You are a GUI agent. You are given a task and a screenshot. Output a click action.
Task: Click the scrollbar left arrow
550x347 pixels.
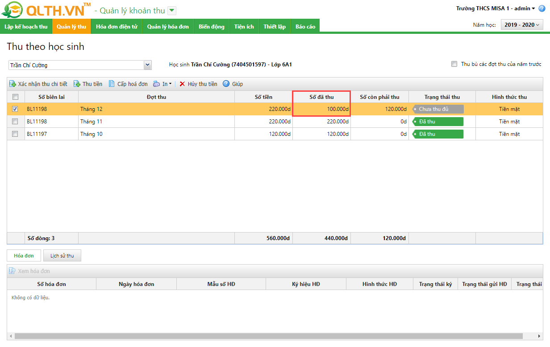pos(10,336)
